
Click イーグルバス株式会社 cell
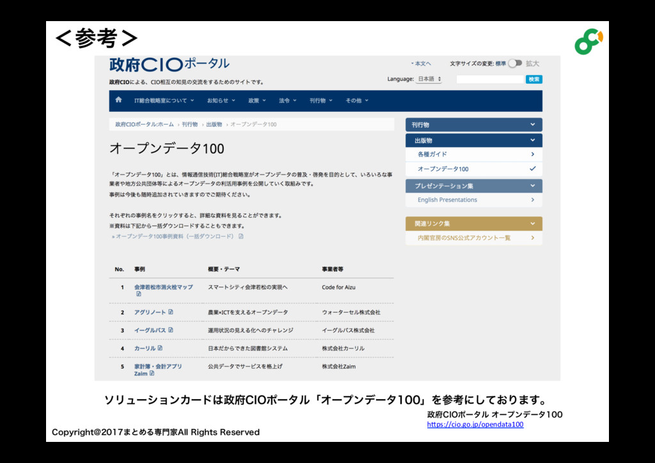[348, 330]
